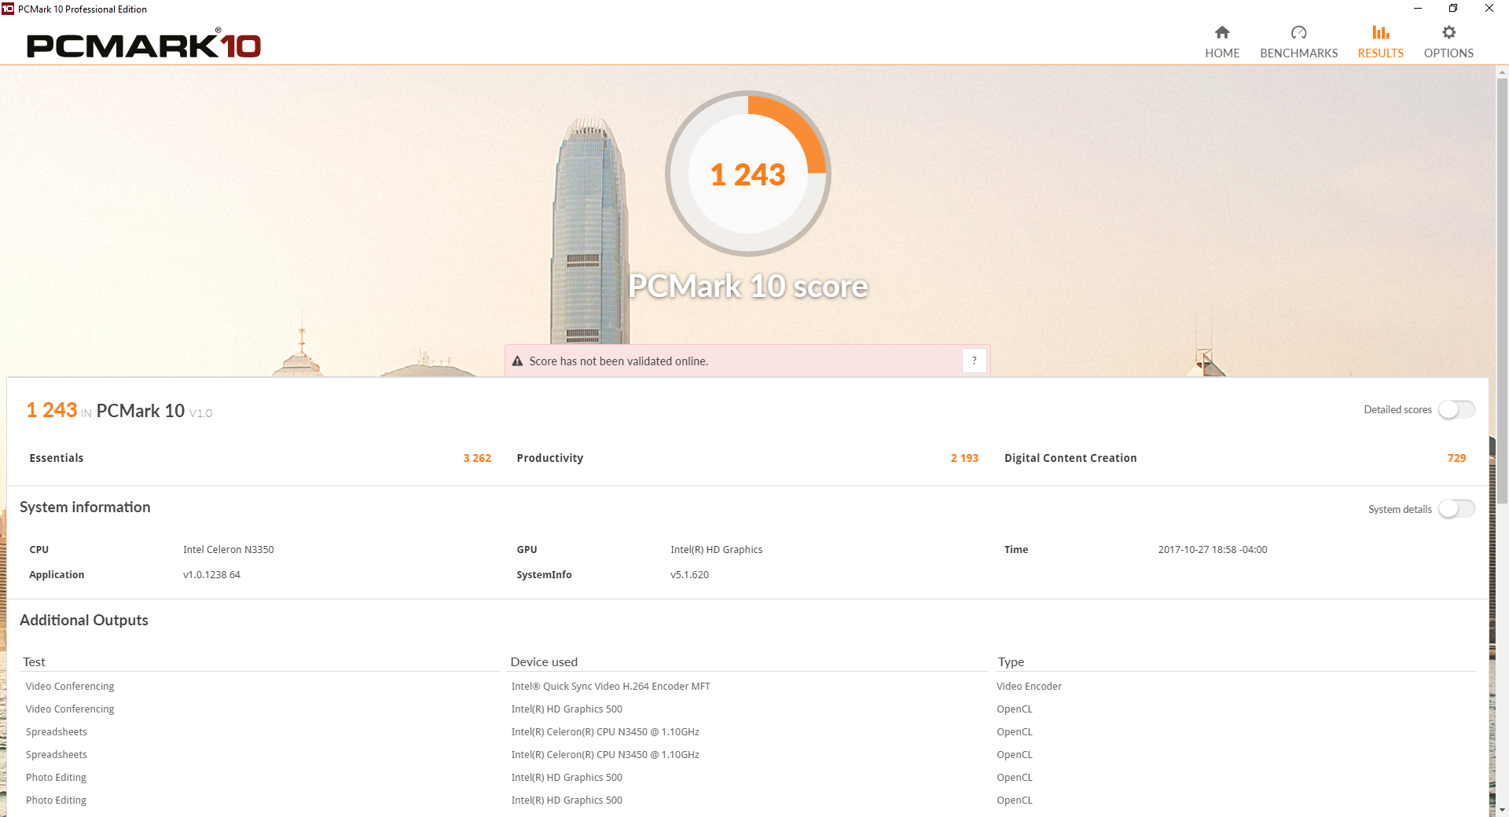Open the question mark help button

click(975, 361)
